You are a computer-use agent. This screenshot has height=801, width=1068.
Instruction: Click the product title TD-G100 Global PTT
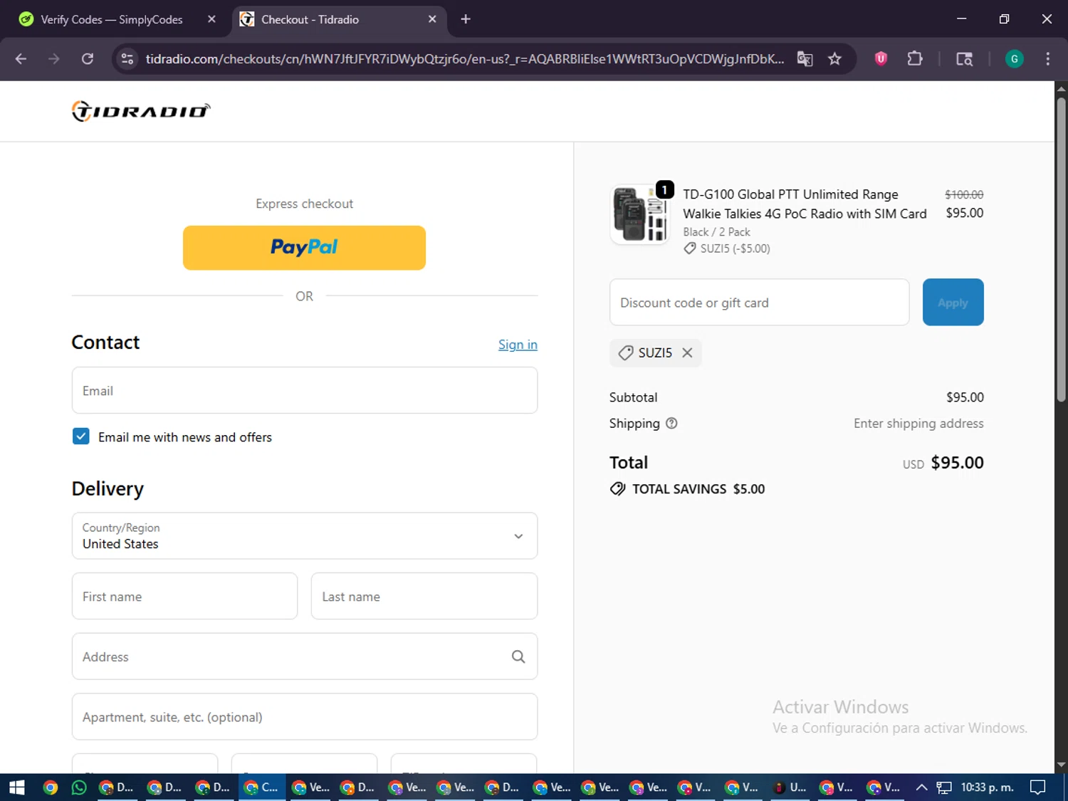click(805, 204)
